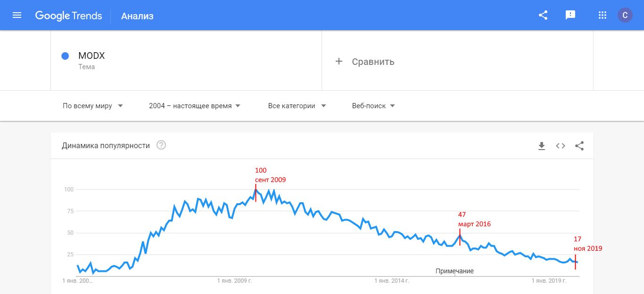
Task: Click the share icon in header
Action: (x=543, y=15)
